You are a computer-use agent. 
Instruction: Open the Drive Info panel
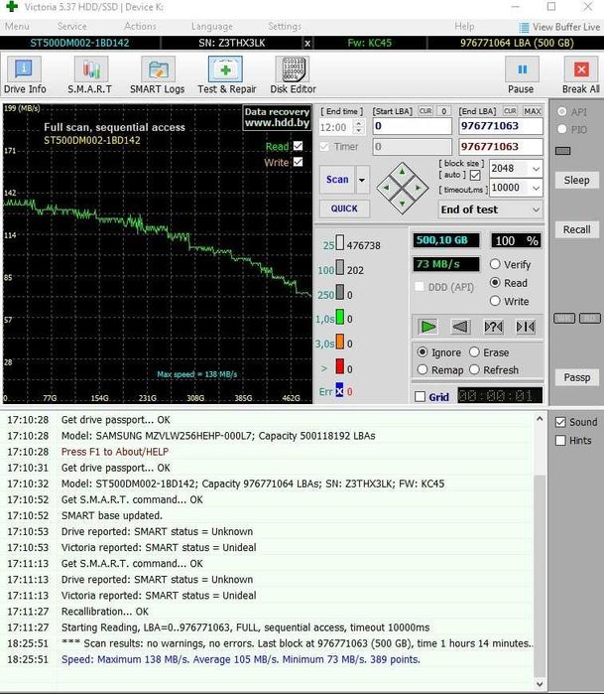pos(25,75)
